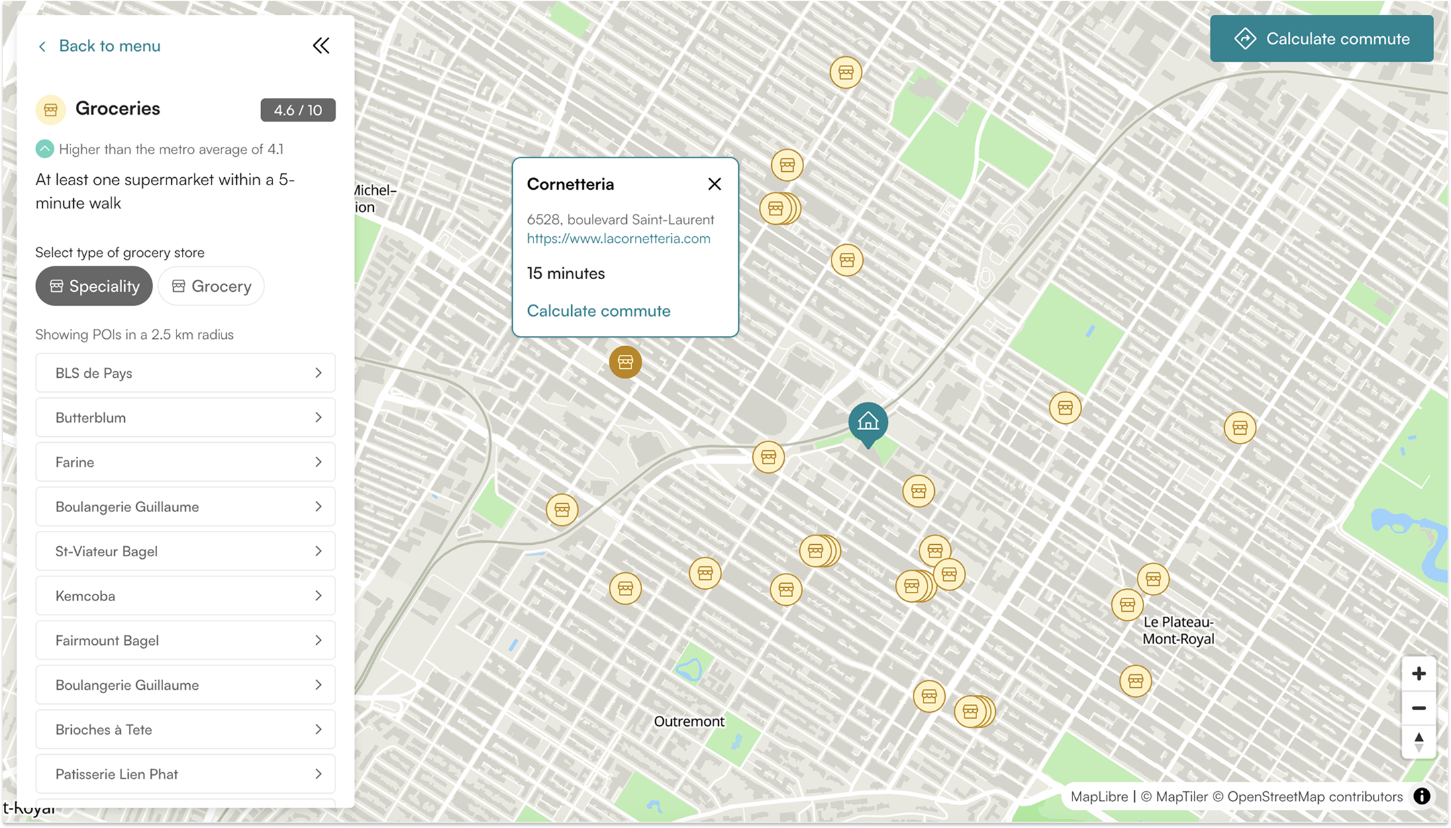1451x828 pixels.
Task: Click the top-right Calculate commute button
Action: (1321, 39)
